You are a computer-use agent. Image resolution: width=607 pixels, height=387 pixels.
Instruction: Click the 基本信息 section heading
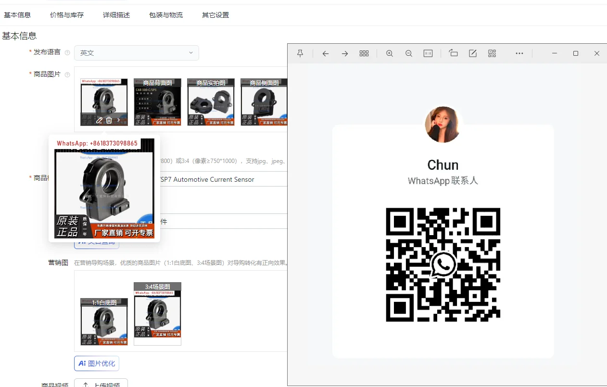click(x=19, y=36)
